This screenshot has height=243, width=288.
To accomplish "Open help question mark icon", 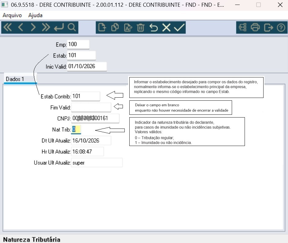I will pyautogui.click(x=281, y=28).
